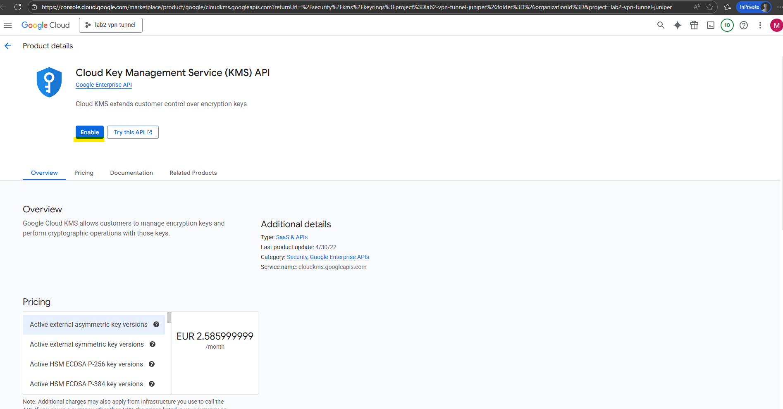Image resolution: width=783 pixels, height=409 pixels.
Task: Switch to the Related Products tab
Action: click(x=193, y=173)
